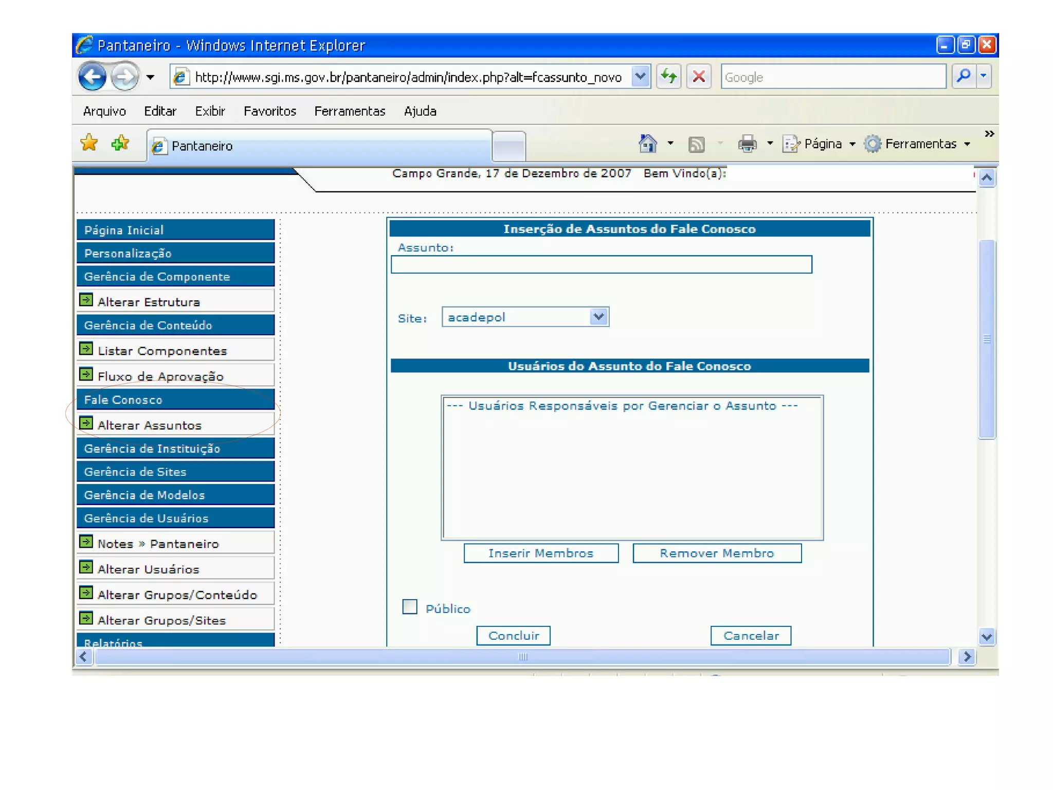Click inside the Assunto text field

click(x=601, y=265)
